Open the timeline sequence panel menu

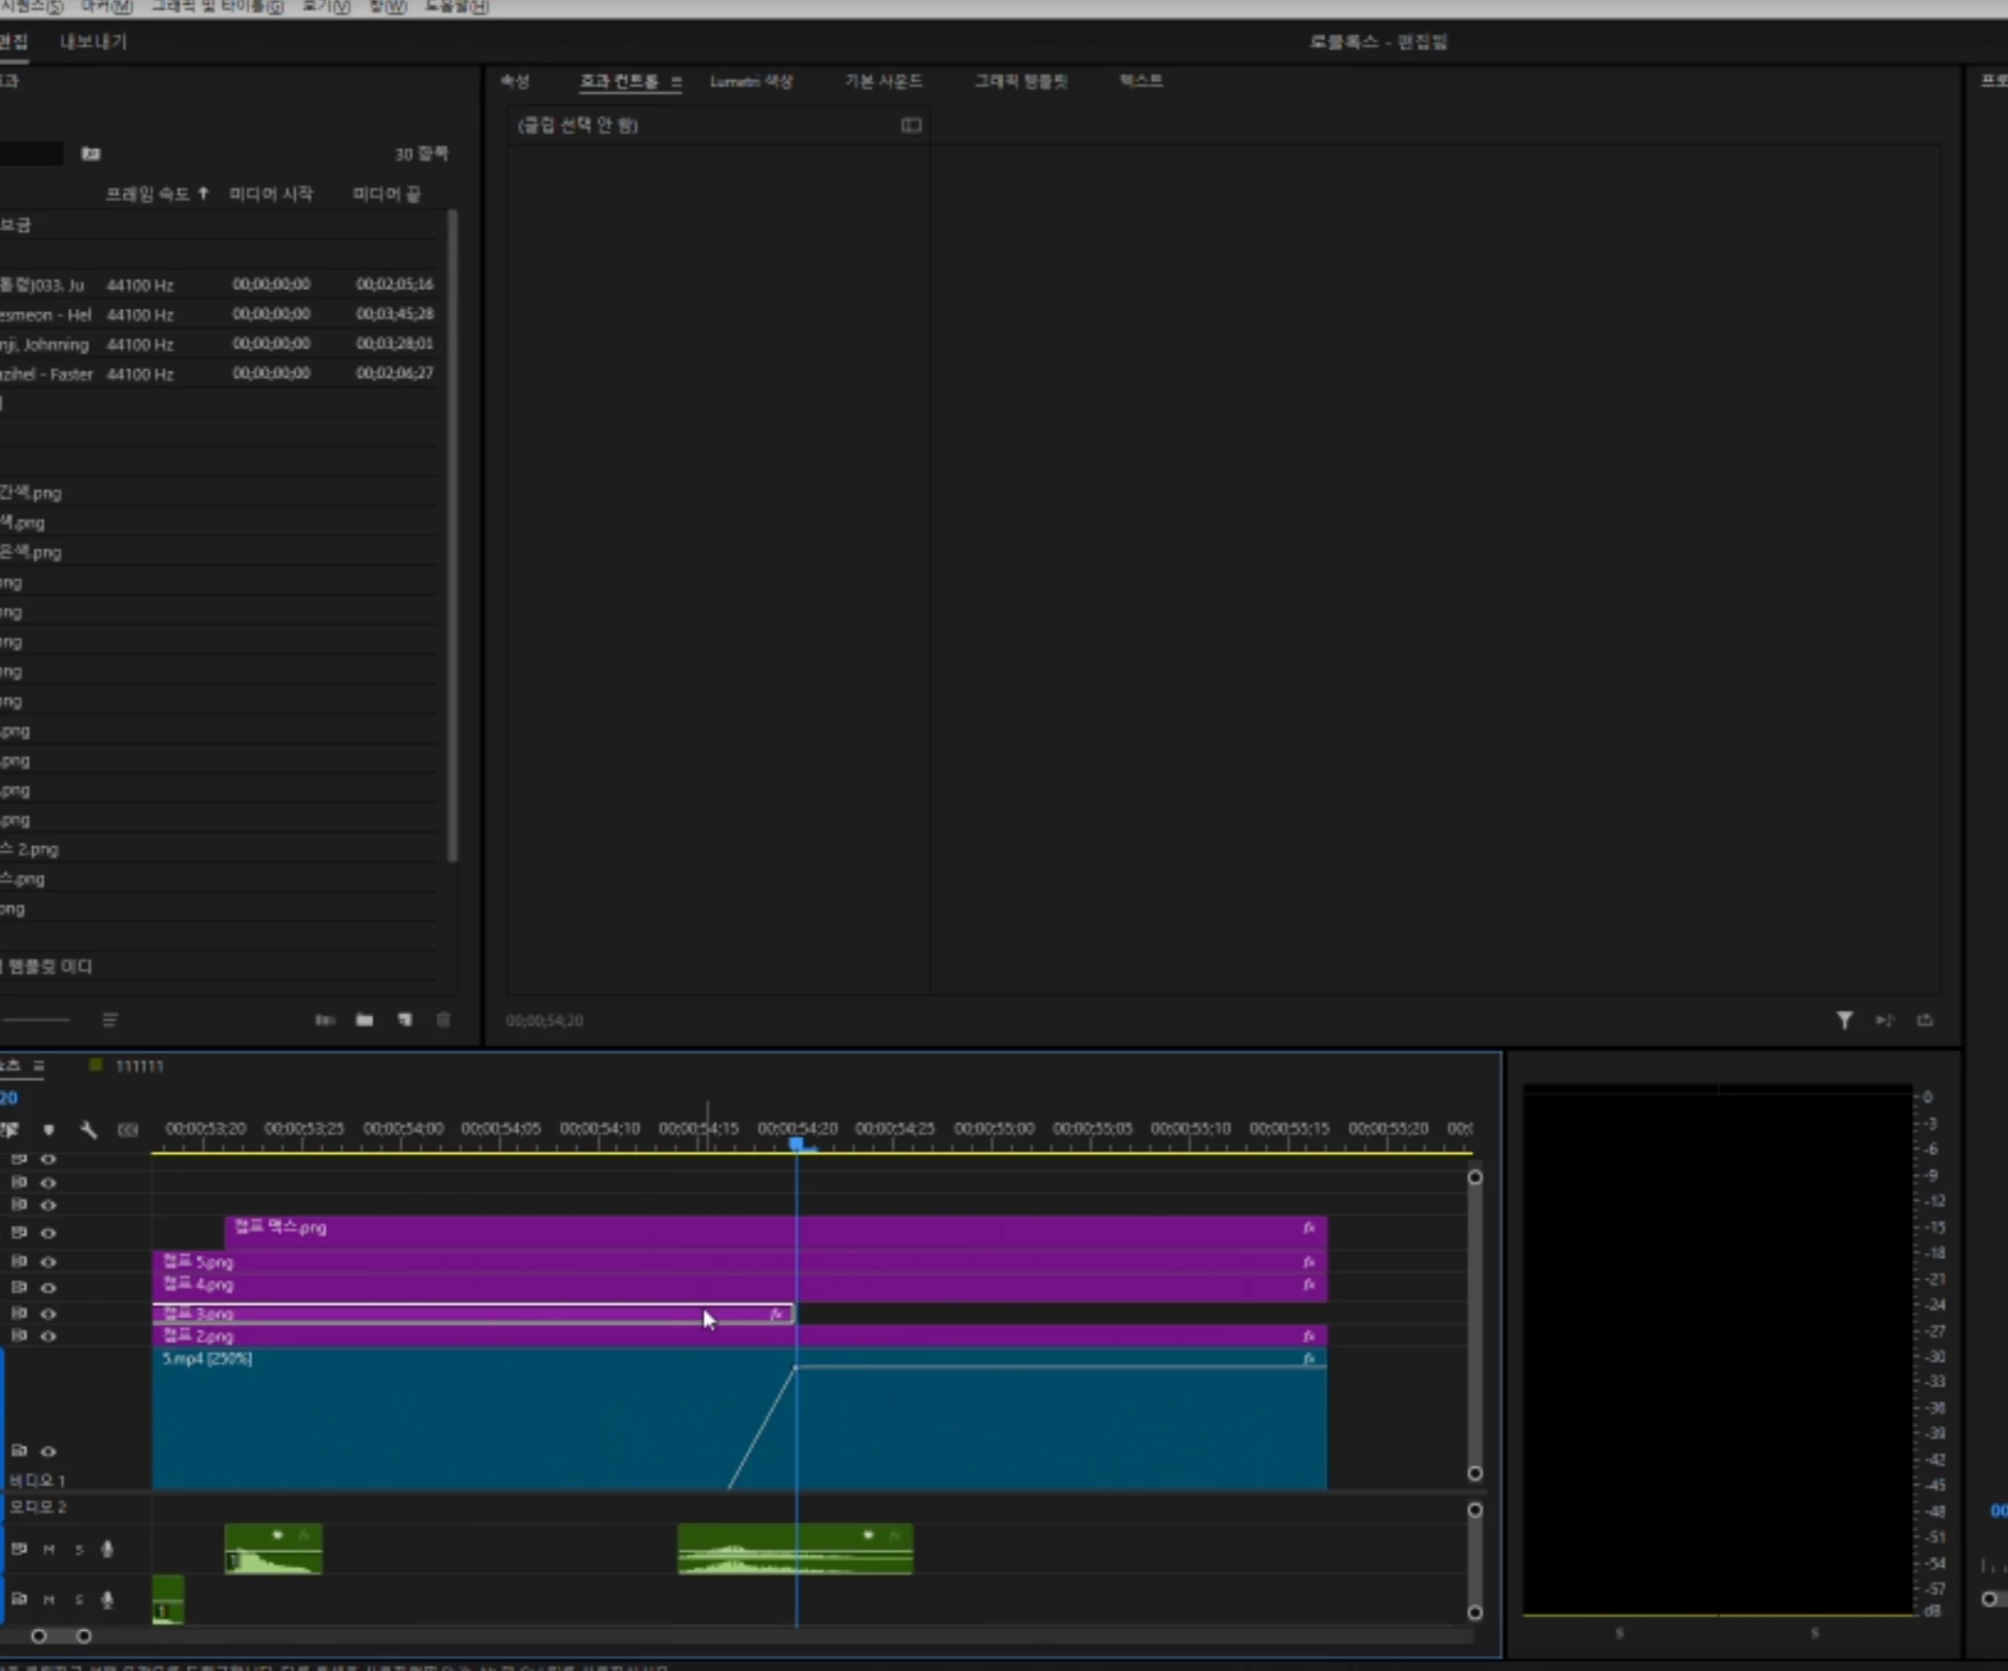[39, 1066]
